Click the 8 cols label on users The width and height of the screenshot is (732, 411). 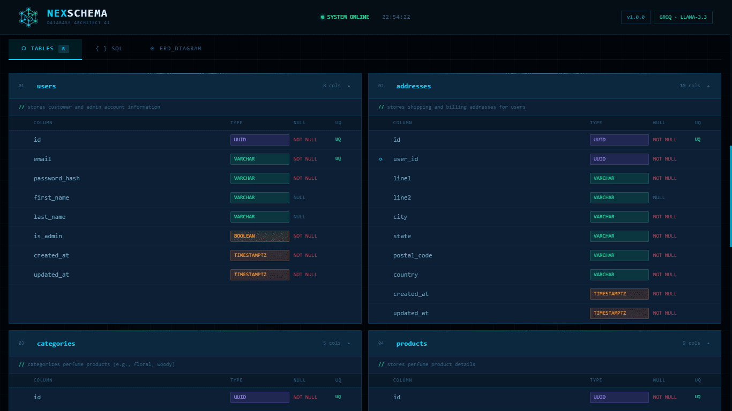click(332, 86)
